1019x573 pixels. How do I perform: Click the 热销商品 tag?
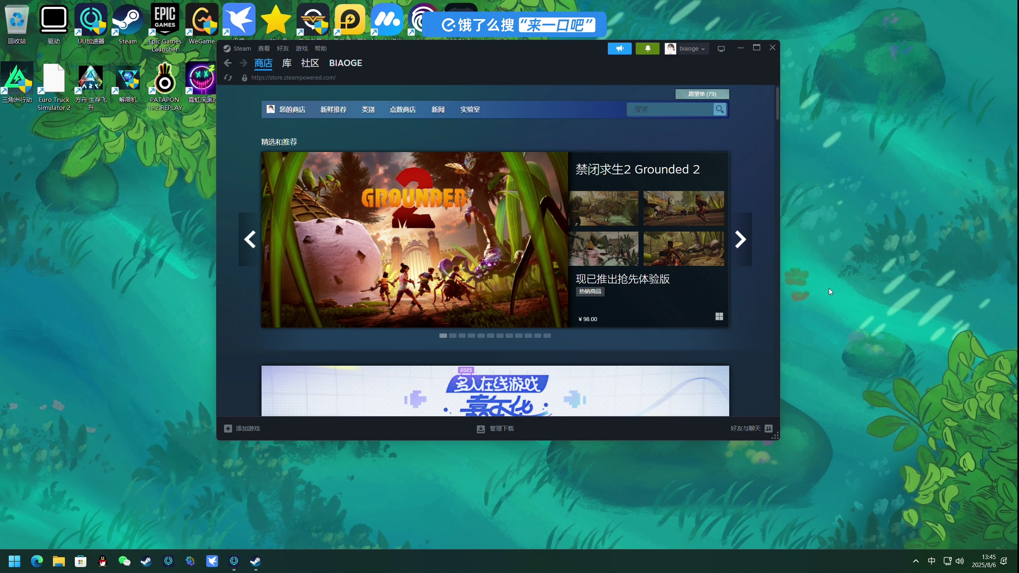click(x=590, y=291)
